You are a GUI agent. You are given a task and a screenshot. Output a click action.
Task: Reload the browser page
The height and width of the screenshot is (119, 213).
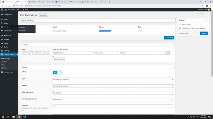point(10,6)
